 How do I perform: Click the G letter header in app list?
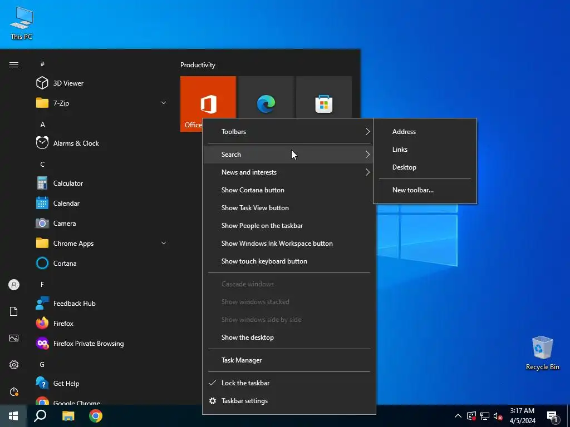coord(42,364)
